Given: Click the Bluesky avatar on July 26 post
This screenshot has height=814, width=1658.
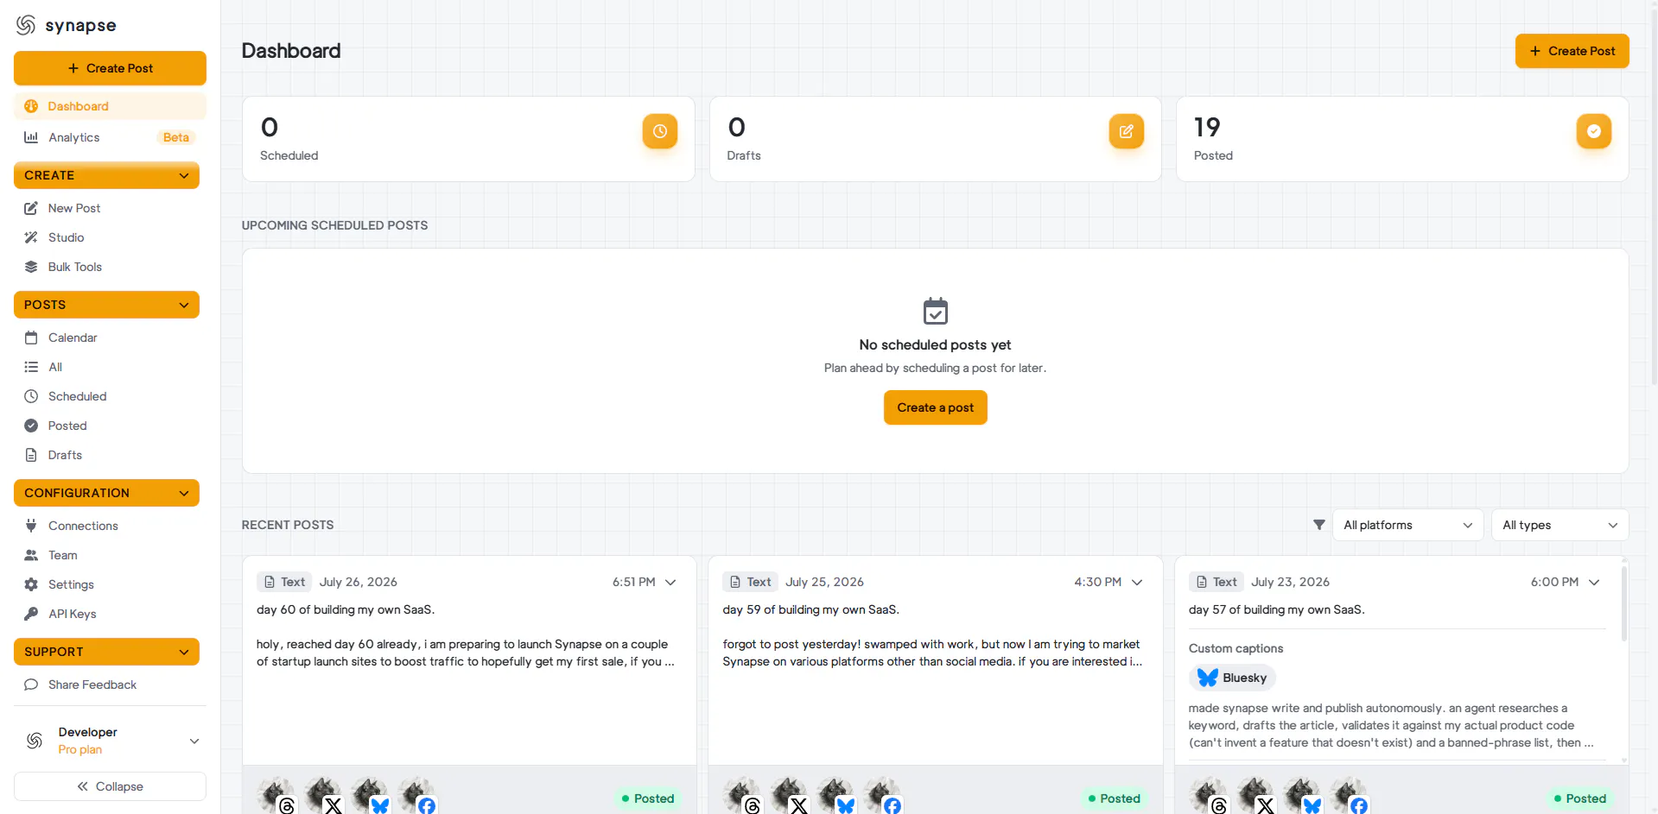Looking at the screenshot, I should tap(370, 795).
